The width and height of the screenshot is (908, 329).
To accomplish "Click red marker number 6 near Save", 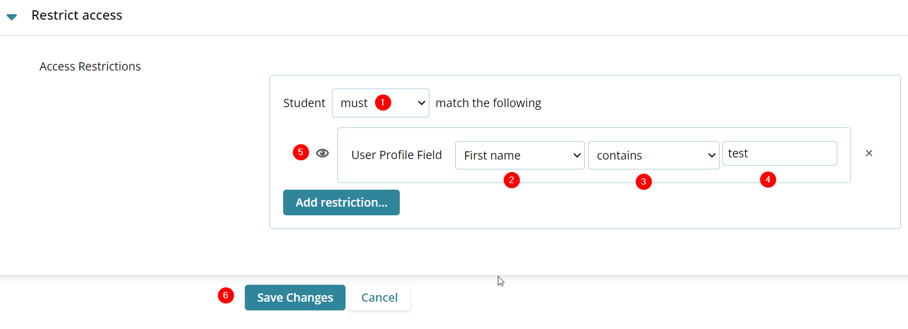I will [x=226, y=295].
